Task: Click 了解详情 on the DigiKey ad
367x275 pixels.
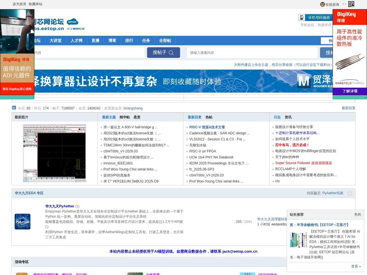Action: [350, 91]
